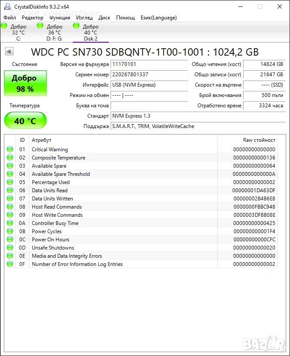The height and width of the screenshot is (356, 290).
Task: Select the Percentage Used attribute name
Action: [51, 182]
